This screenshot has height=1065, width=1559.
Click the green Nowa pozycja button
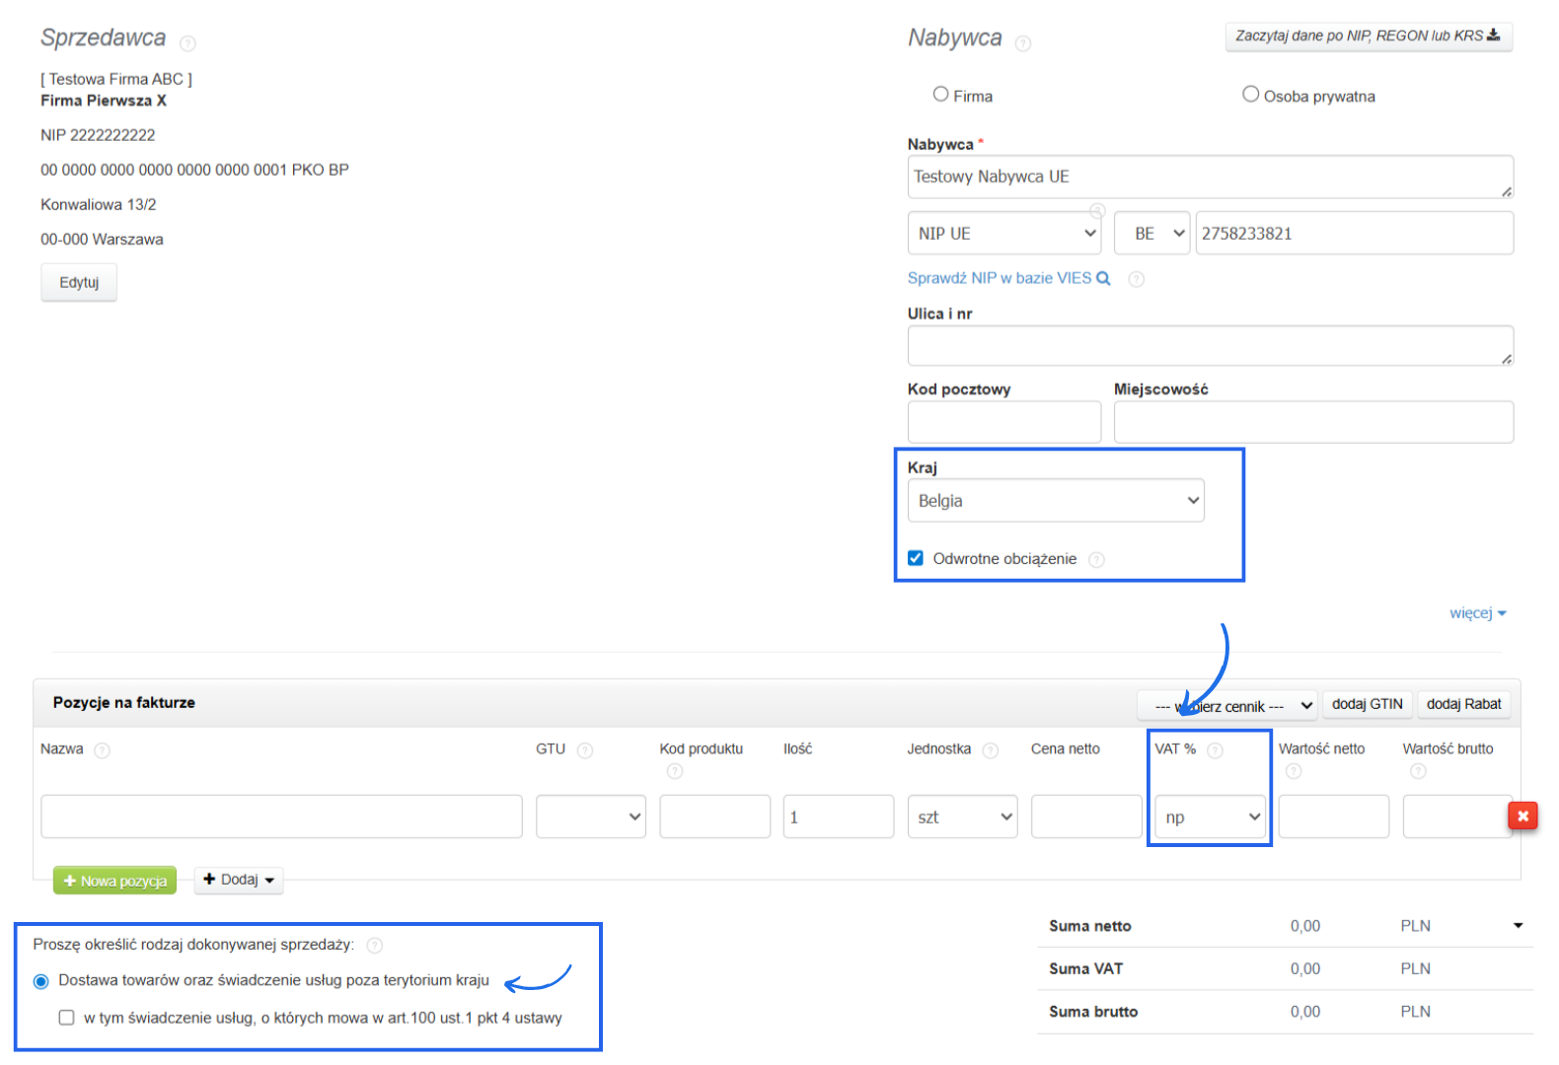click(114, 881)
